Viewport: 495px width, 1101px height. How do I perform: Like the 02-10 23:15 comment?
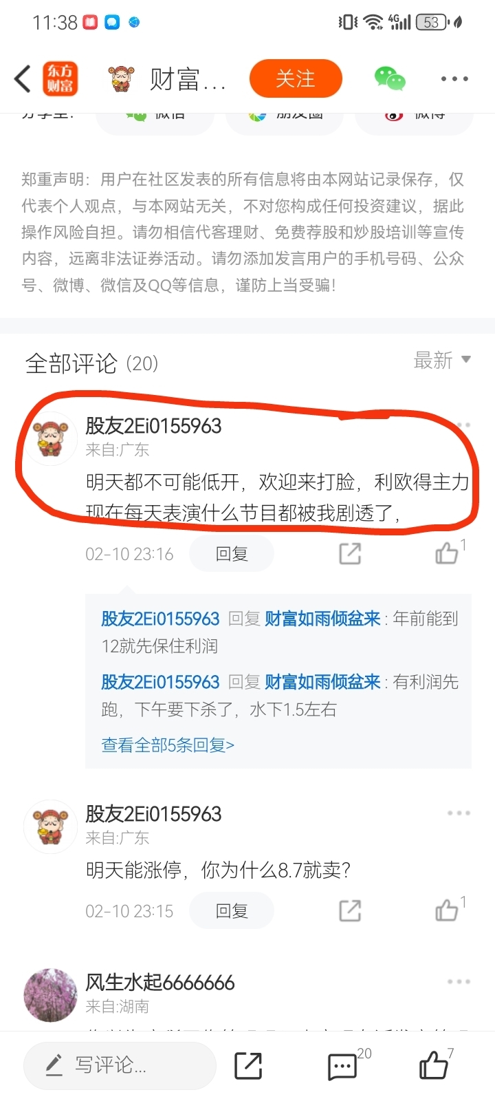[x=447, y=910]
